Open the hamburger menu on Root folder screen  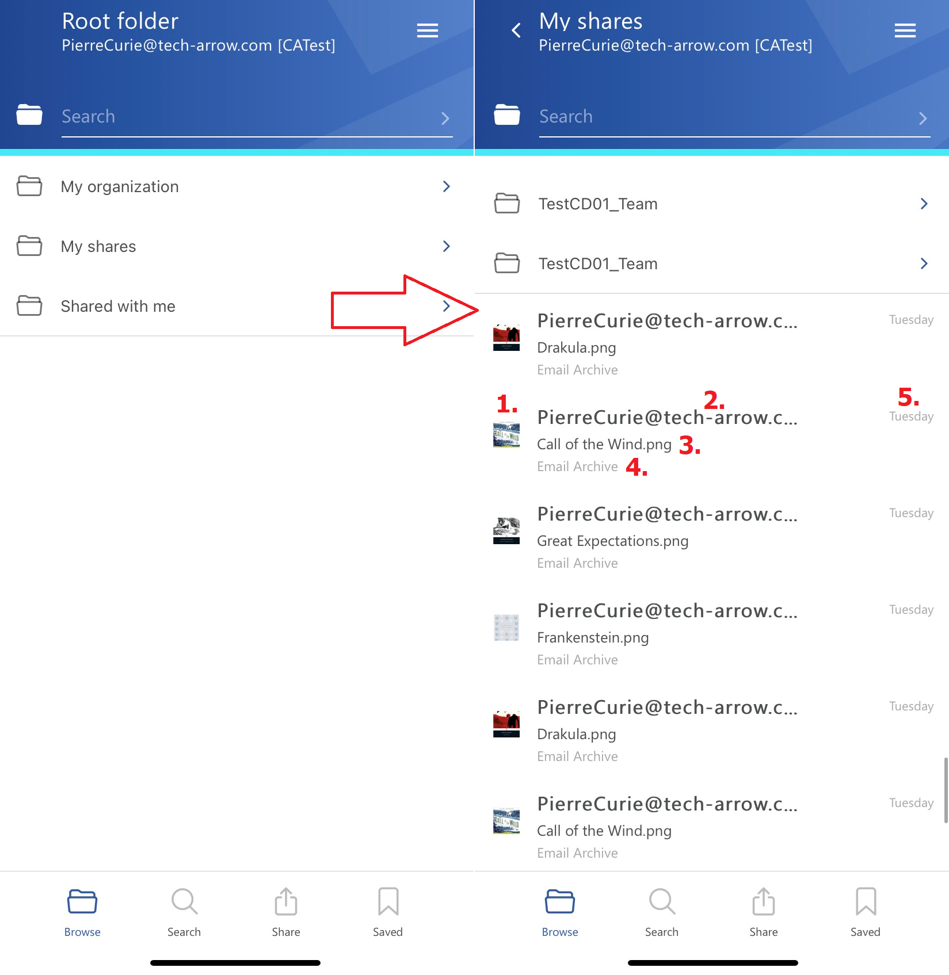point(428,30)
